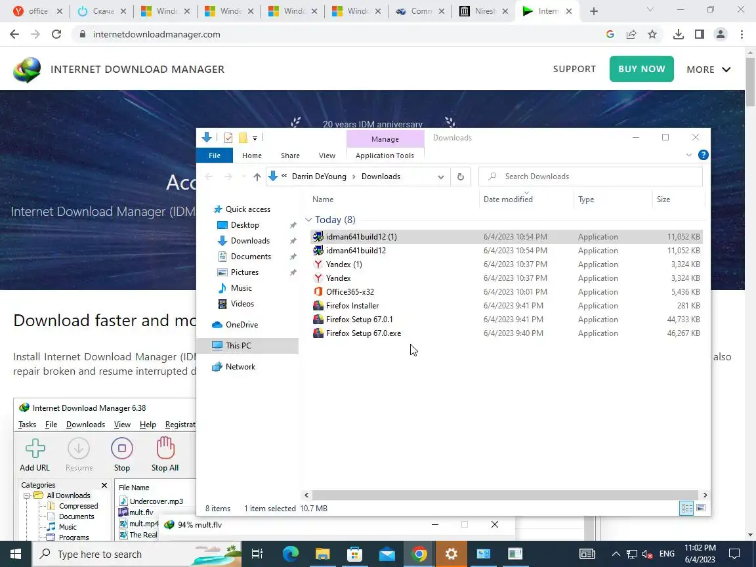The height and width of the screenshot is (567, 756).
Task: Expand the Explorer ribbon chevron
Action: point(689,156)
